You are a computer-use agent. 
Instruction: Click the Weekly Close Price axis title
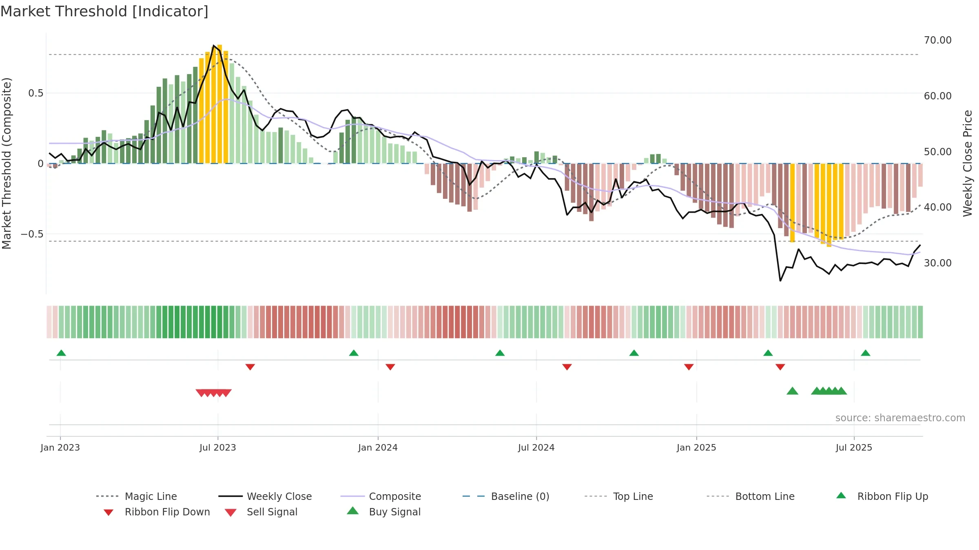click(968, 163)
